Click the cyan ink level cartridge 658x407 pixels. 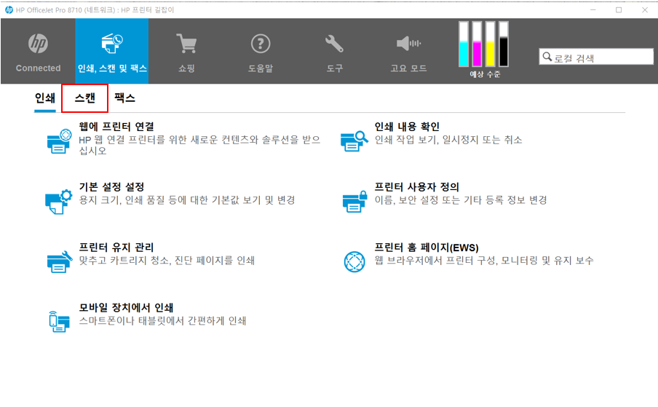point(463,44)
